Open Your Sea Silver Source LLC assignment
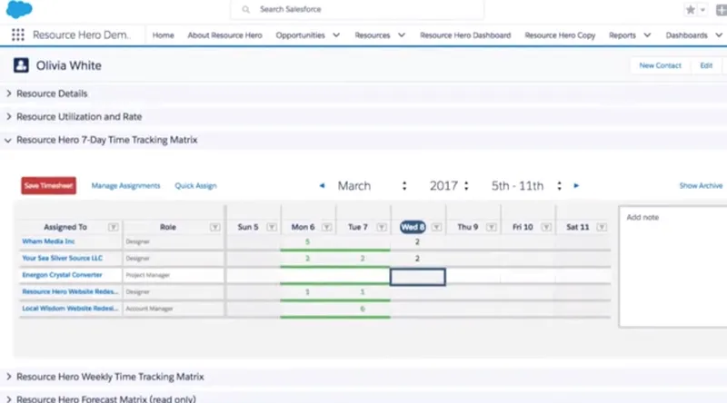Screen dimensions: 727x403 click(62, 258)
